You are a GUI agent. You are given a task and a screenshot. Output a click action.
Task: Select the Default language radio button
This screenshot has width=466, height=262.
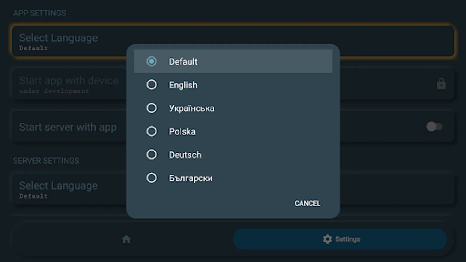click(x=151, y=61)
